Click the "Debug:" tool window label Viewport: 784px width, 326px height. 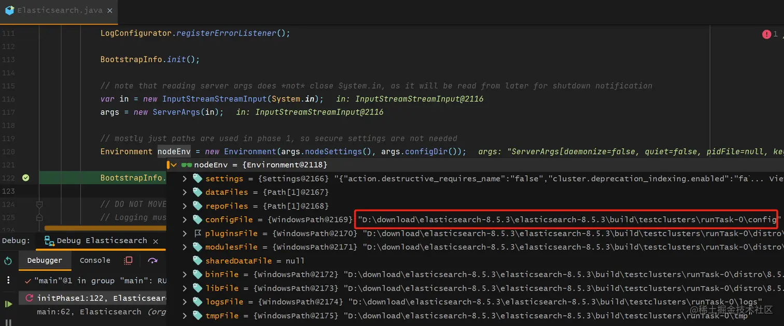pyautogui.click(x=16, y=241)
